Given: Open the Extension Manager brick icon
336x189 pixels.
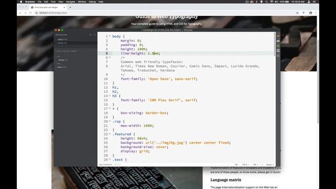Looking at the screenshot, I should click(278, 41).
